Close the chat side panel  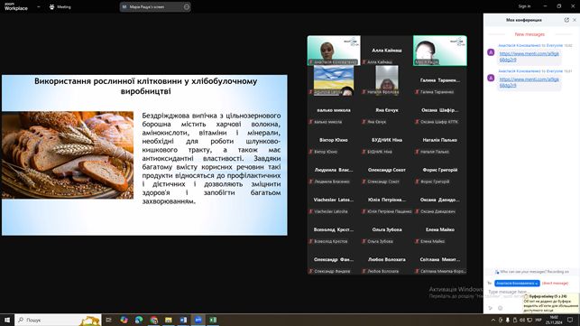(575, 20)
